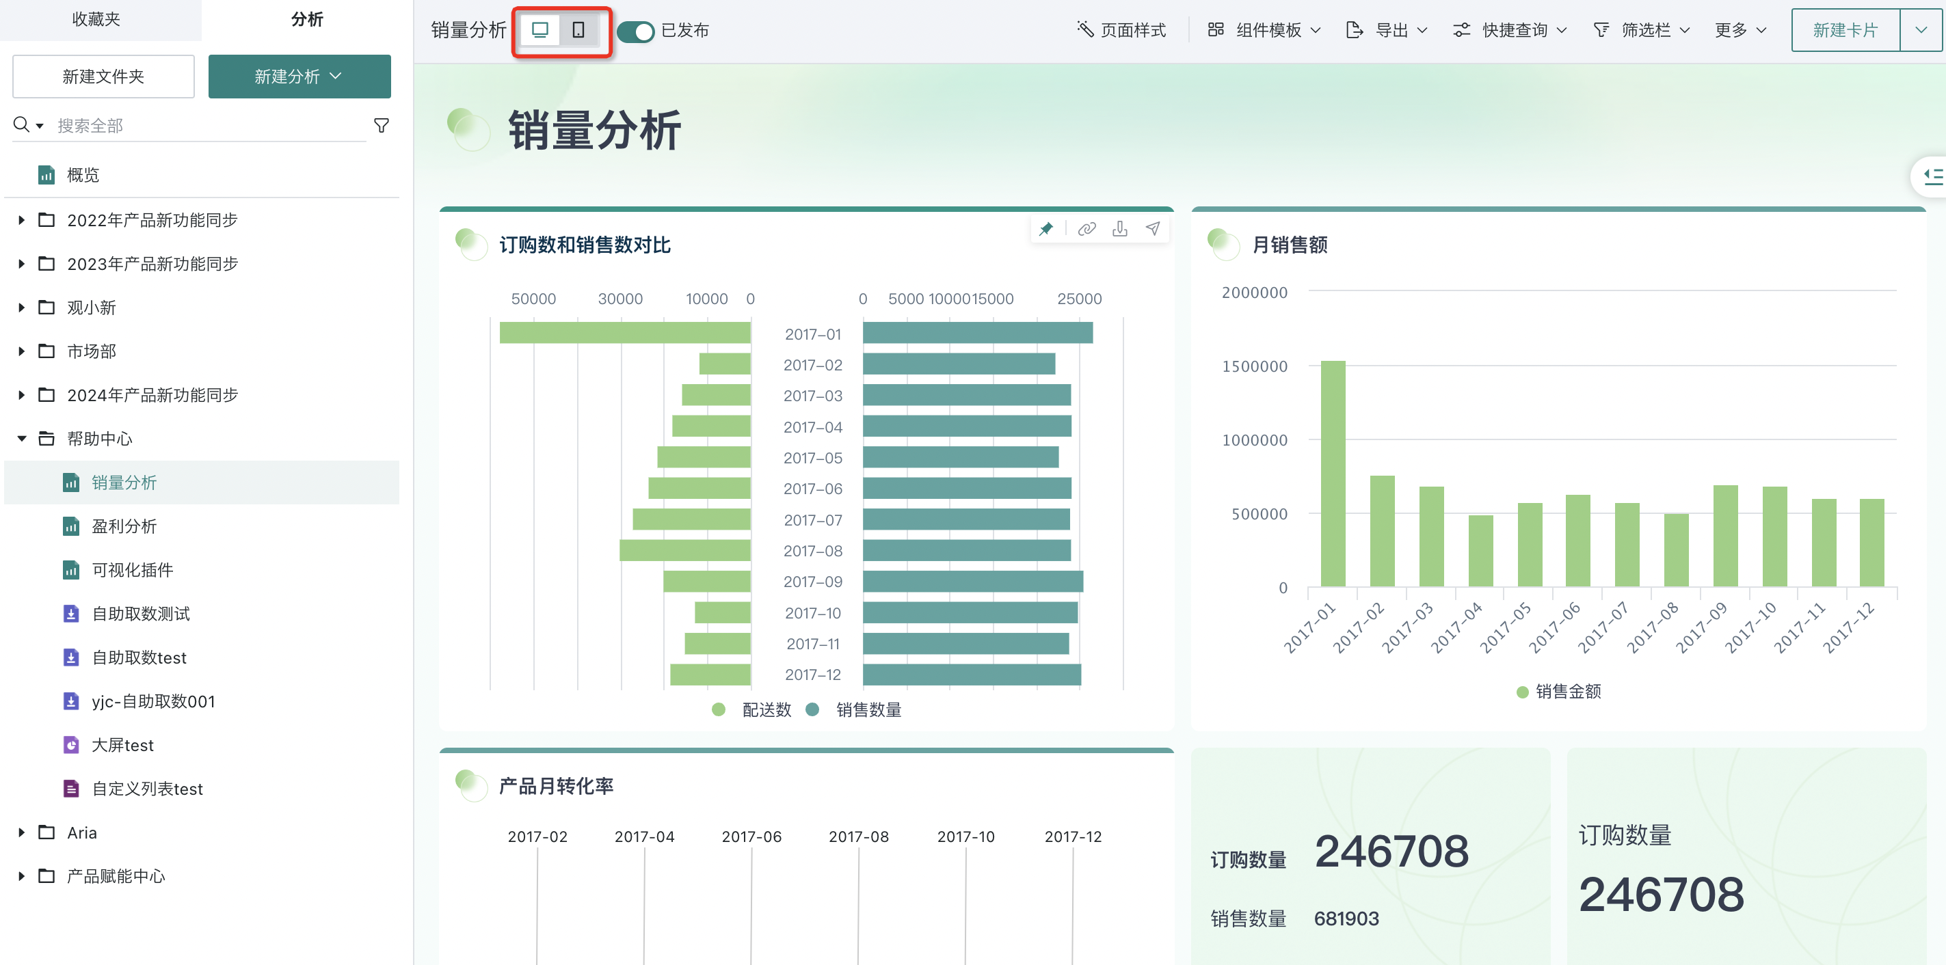Click the 组件模板 grid icon
1946x965 pixels.
tap(1216, 29)
